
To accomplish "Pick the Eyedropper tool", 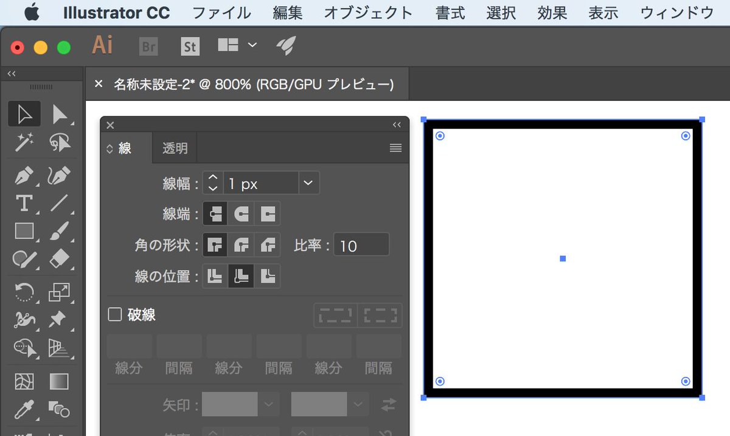I will [x=24, y=410].
